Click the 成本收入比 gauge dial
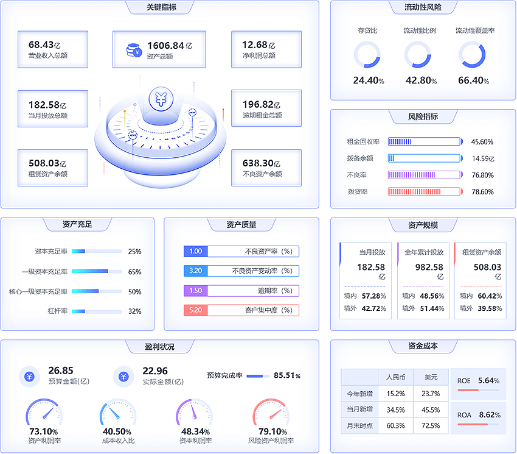Screen dimensions: 517x454 pyautogui.click(x=118, y=414)
